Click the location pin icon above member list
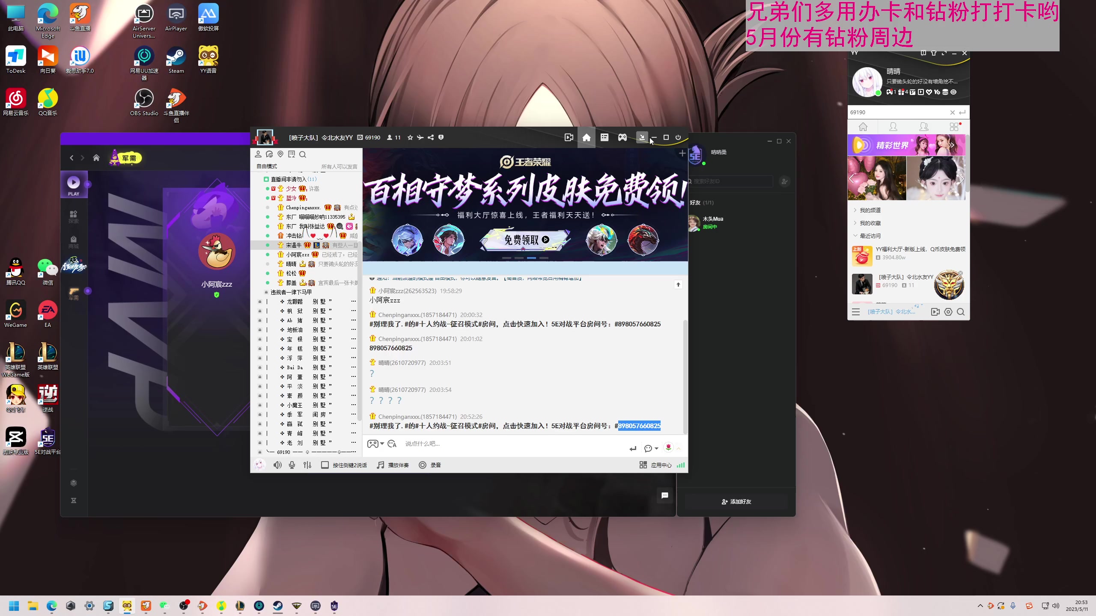 click(x=280, y=154)
